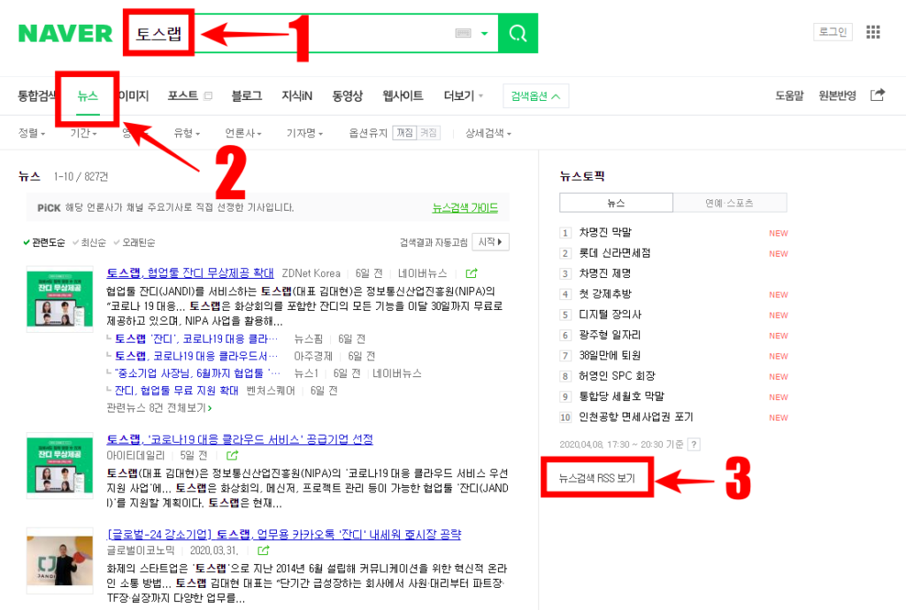Open the 동영상 tab

click(347, 96)
